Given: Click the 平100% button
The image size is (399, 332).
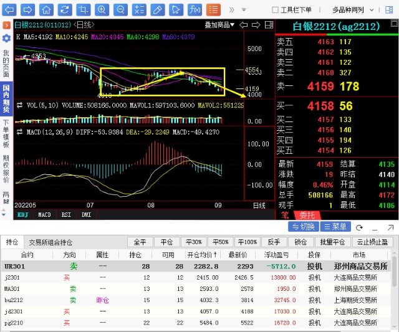Looking at the screenshot, I should 248,242.
